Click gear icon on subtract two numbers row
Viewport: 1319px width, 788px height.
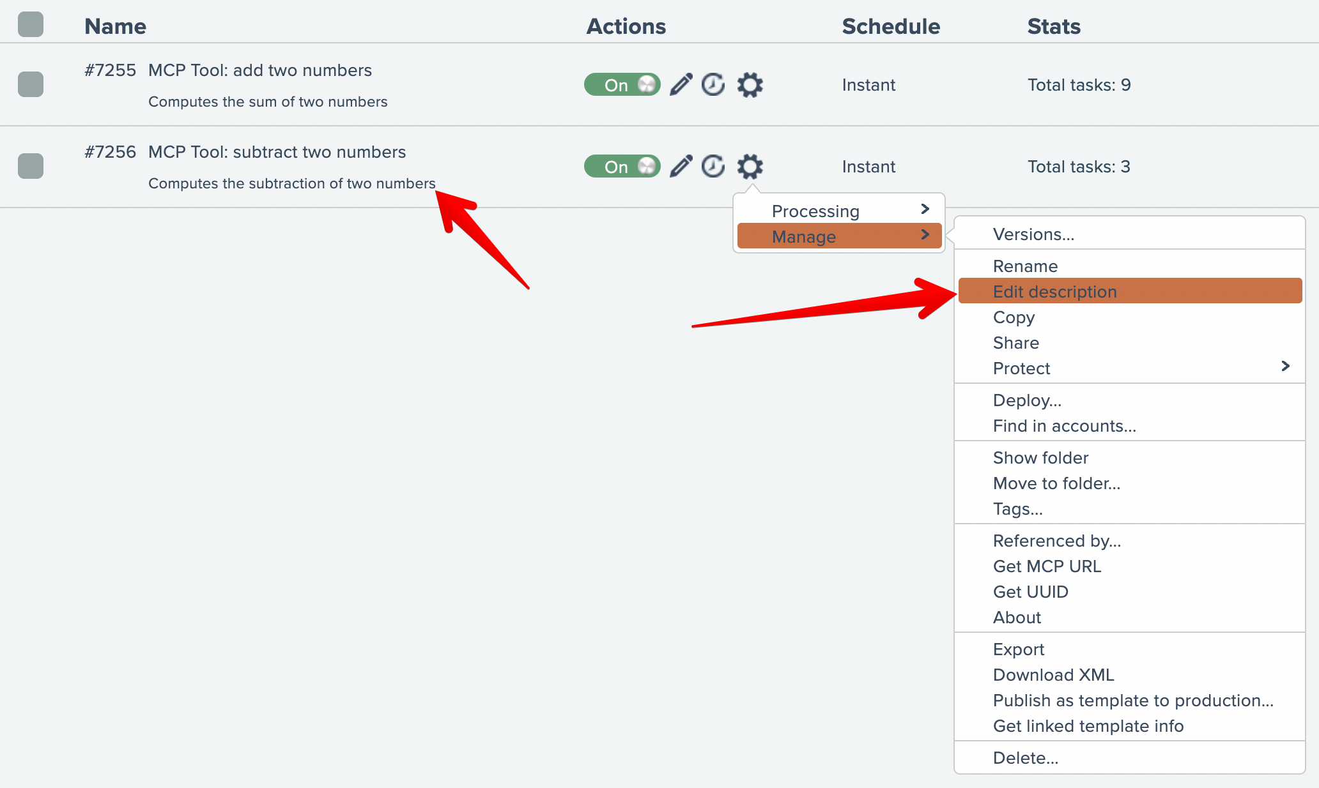pos(750,166)
